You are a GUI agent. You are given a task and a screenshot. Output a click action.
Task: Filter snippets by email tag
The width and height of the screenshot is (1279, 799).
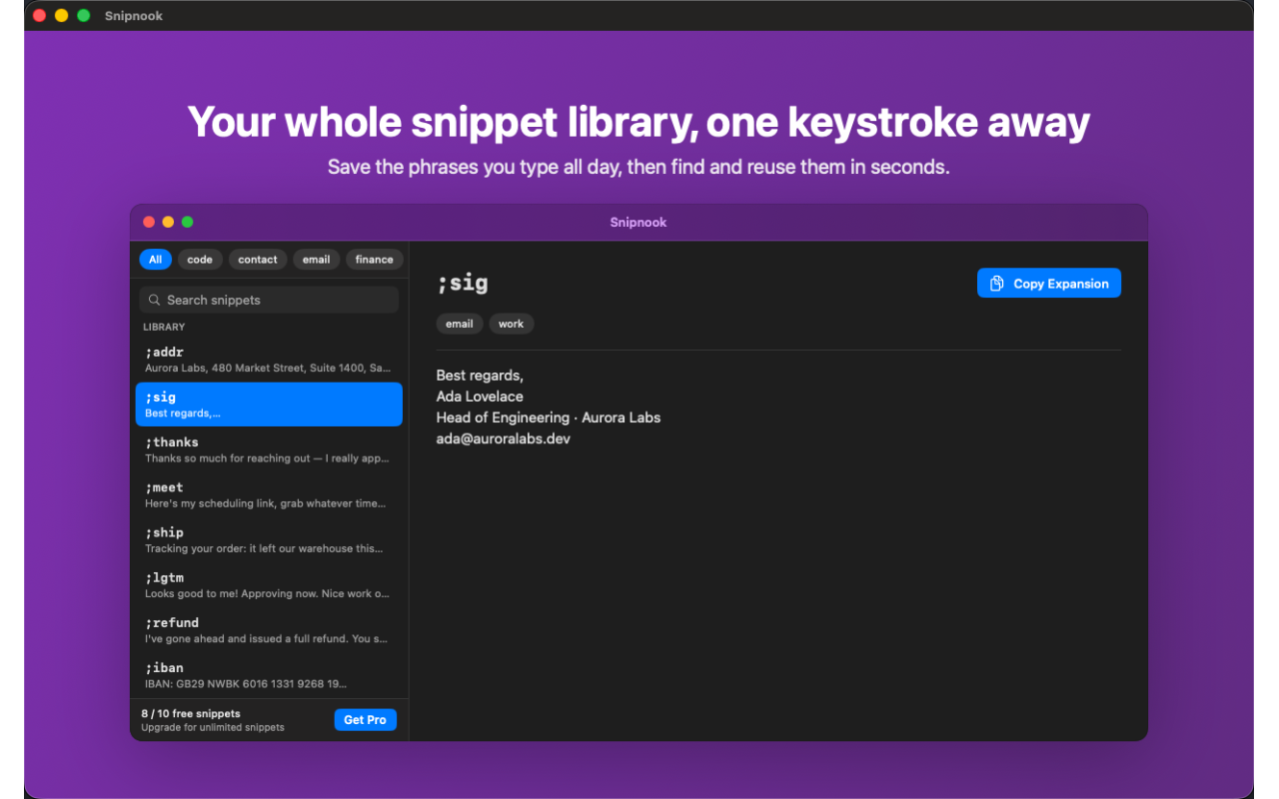coord(317,260)
